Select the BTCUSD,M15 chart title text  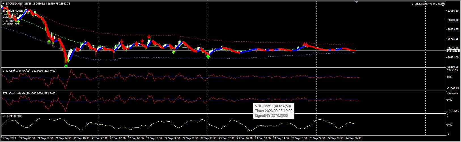(x=15, y=4)
